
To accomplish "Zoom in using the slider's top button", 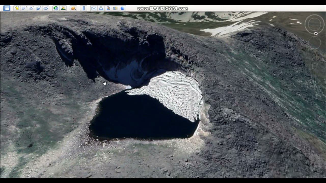I will [315, 66].
